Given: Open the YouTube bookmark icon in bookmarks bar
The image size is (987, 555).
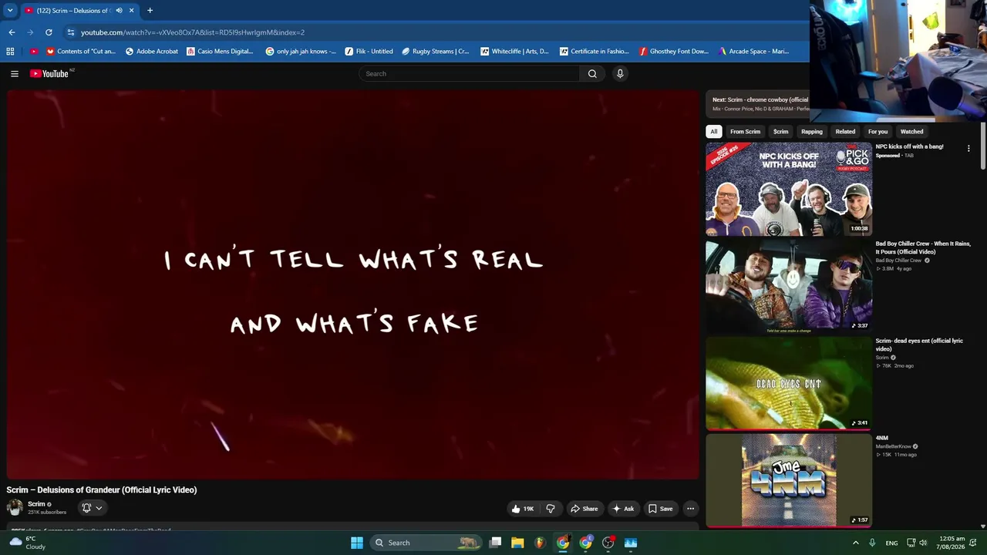Looking at the screenshot, I should point(33,52).
